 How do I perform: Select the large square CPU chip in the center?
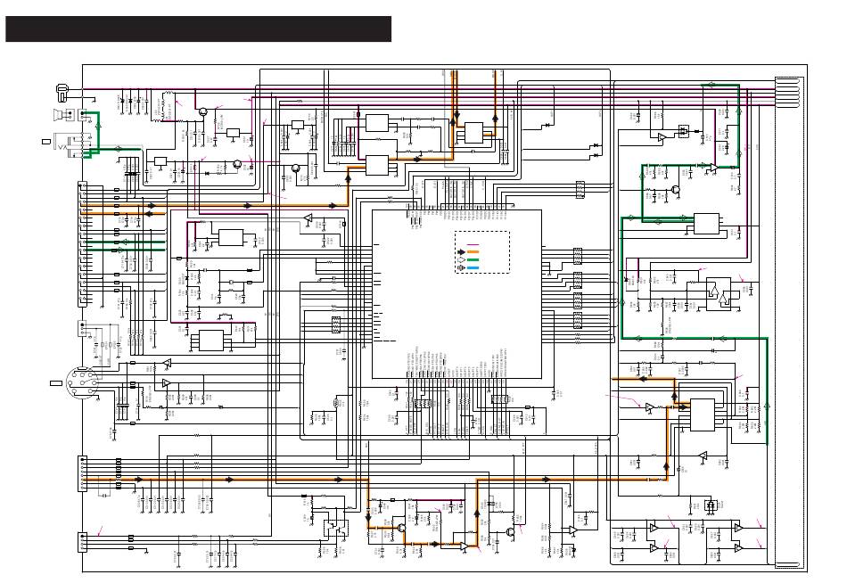[x=457, y=294]
